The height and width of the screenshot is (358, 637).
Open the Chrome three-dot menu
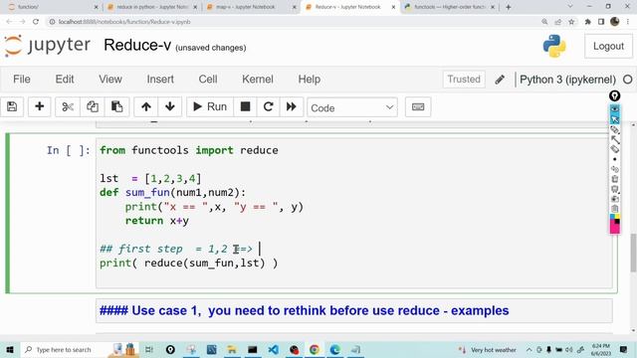tap(628, 22)
